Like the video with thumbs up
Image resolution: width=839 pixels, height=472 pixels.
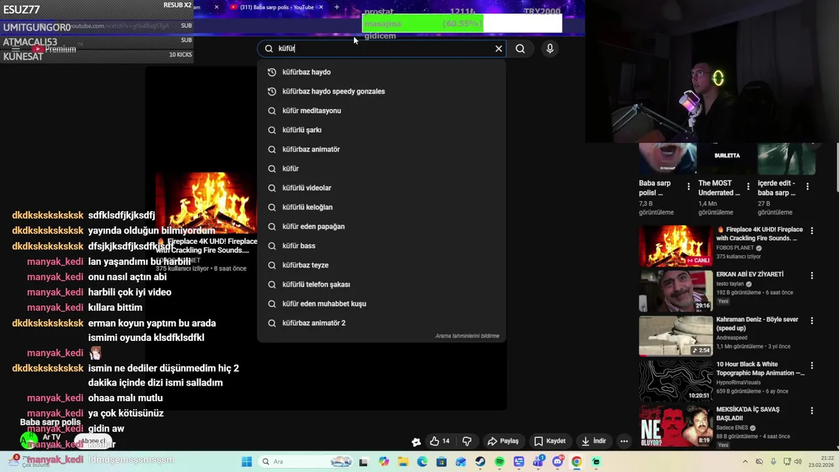pos(440,441)
